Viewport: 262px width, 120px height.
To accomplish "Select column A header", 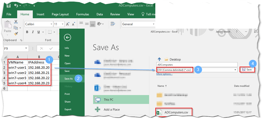I will (17, 57).
